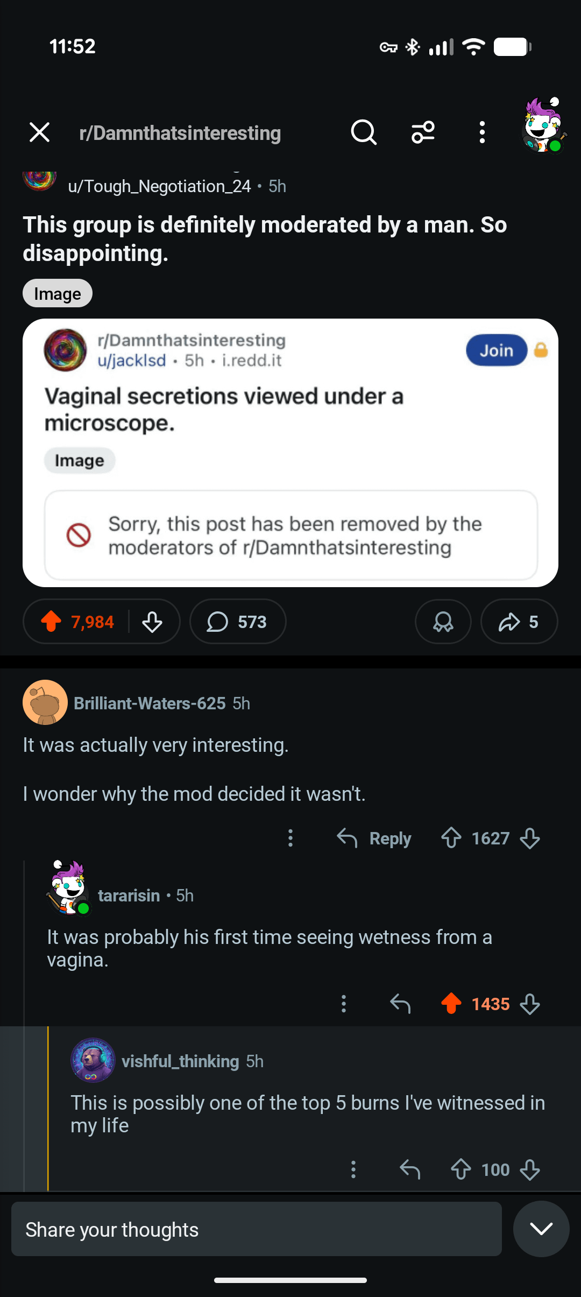Screen dimensions: 581x1297
Task: Reply to Brilliant-Waters-625's comment
Action: pyautogui.click(x=374, y=838)
